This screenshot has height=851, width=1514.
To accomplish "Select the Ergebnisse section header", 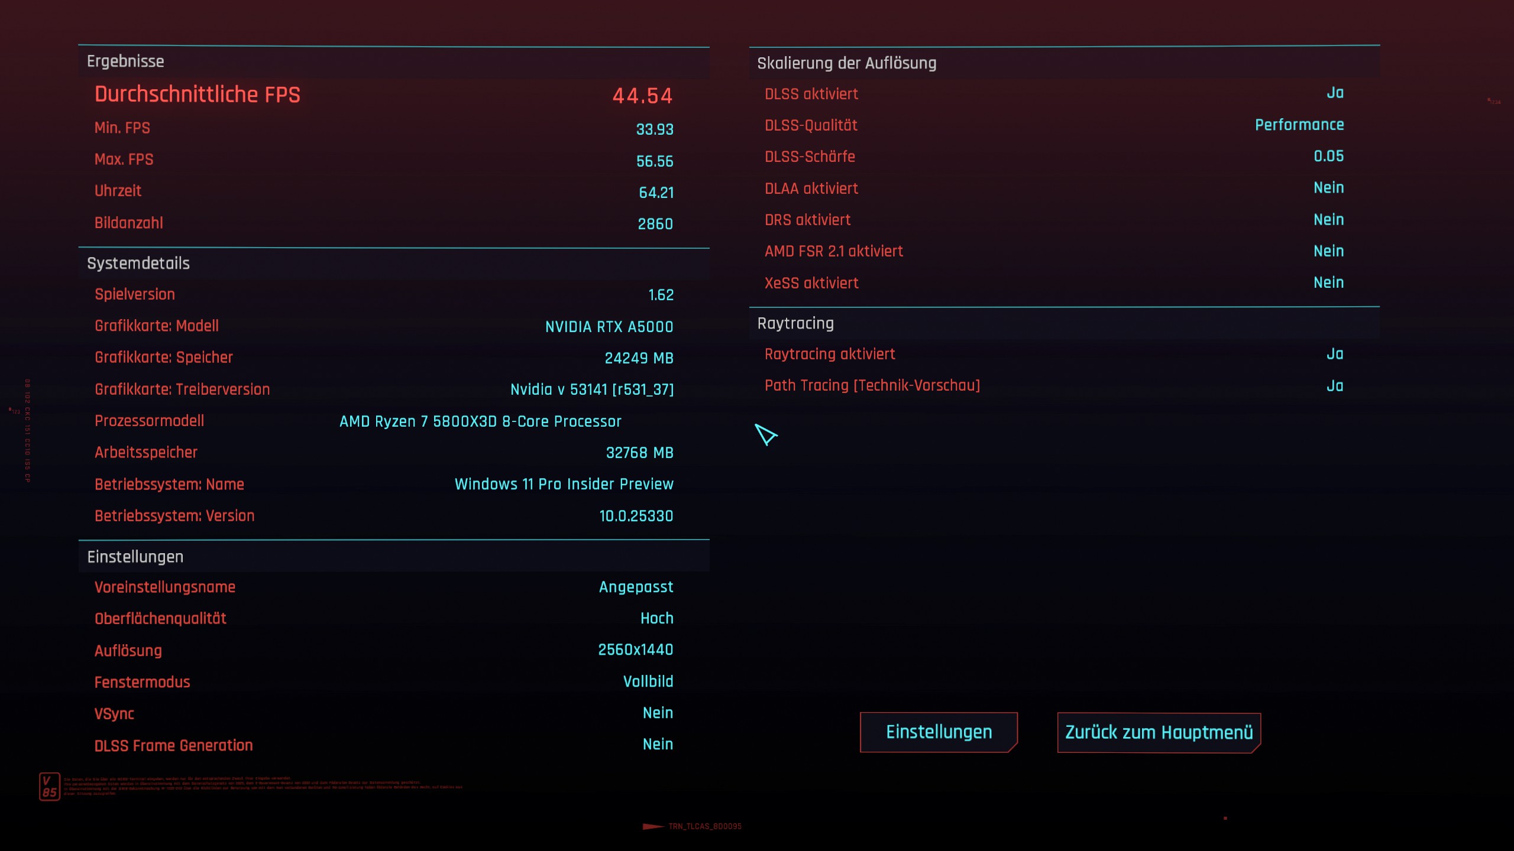I will (125, 61).
